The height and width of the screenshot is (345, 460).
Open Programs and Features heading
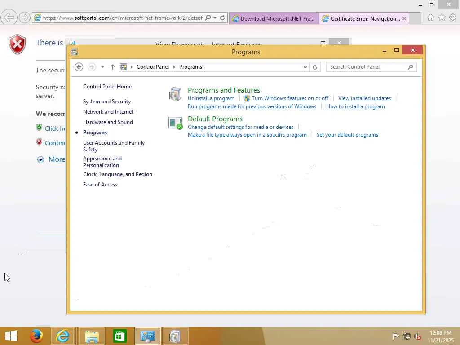224,90
